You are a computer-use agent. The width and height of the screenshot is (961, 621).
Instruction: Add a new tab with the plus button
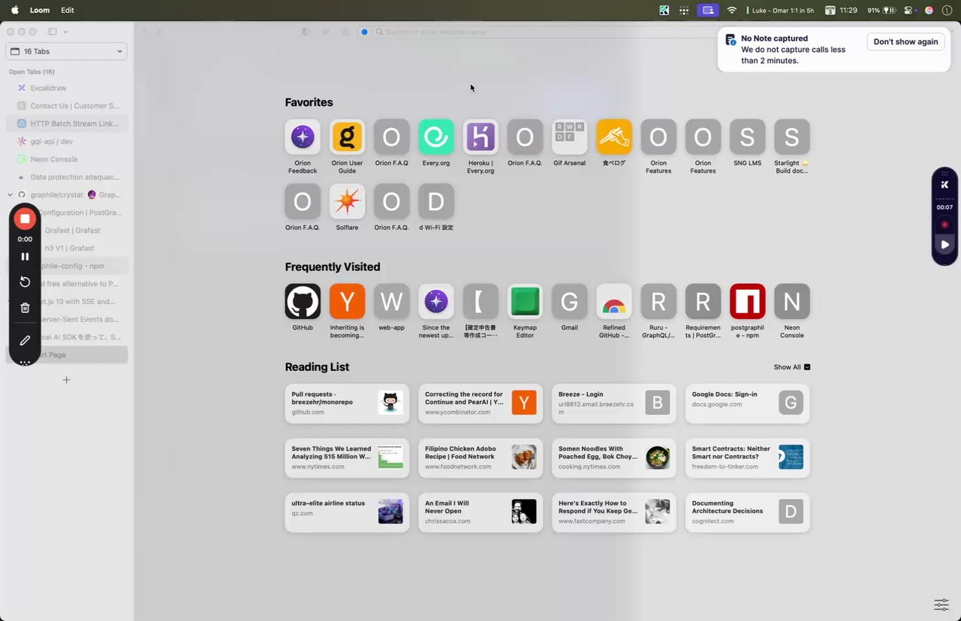[66, 380]
